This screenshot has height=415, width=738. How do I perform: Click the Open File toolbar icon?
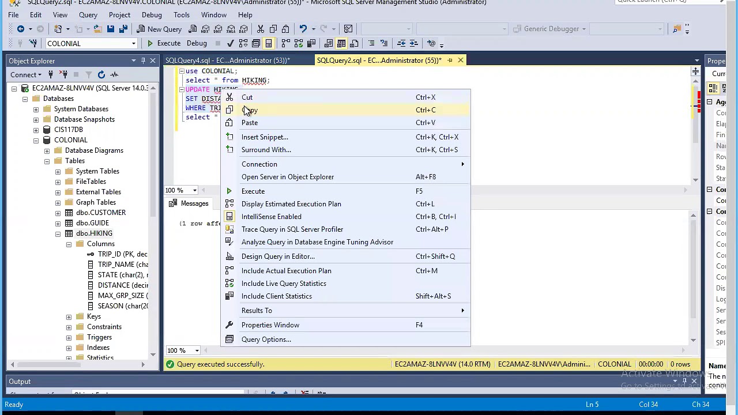(x=97, y=29)
